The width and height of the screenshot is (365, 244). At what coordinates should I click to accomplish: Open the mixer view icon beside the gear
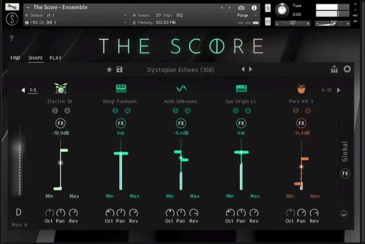334,69
